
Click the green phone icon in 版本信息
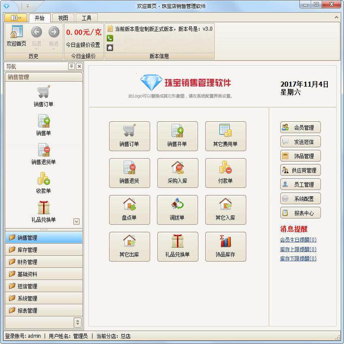pyautogui.click(x=110, y=38)
